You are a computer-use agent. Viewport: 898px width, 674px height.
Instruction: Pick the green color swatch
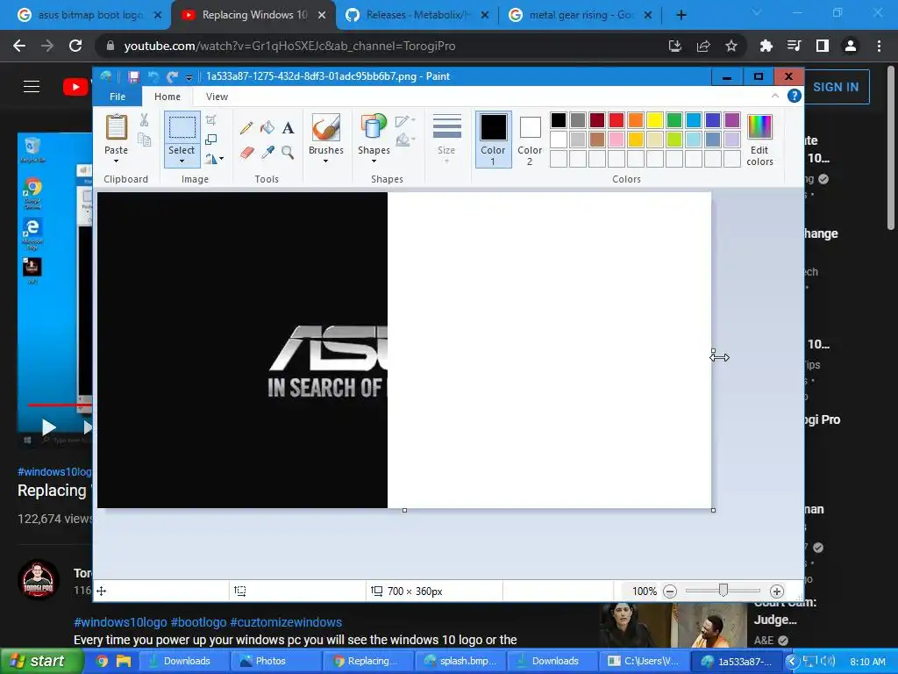(674, 119)
